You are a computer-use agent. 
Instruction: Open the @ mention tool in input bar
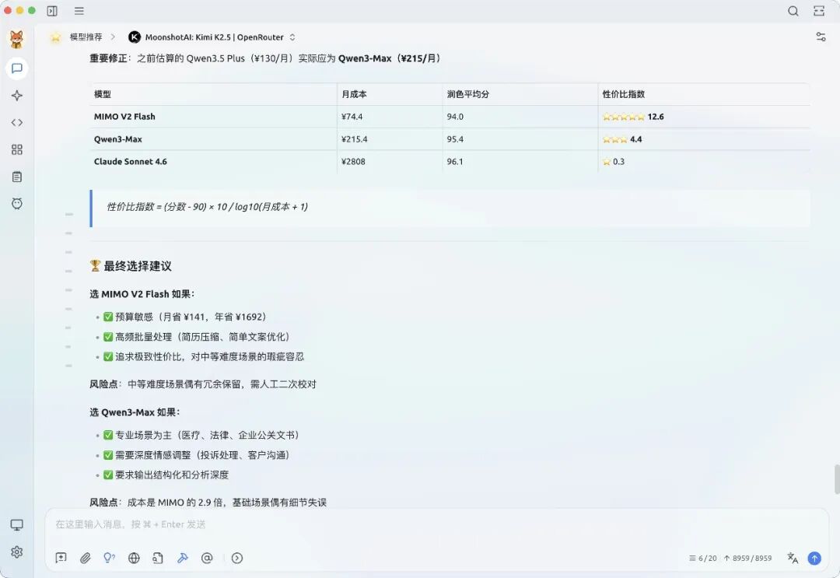point(207,558)
